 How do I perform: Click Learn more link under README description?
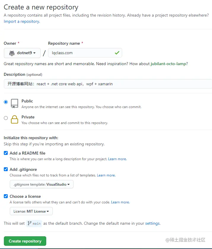(x=117, y=159)
